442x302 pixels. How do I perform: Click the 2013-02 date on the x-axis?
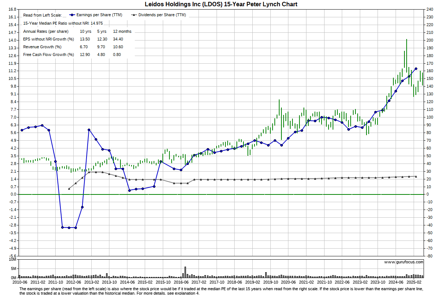(91, 282)
